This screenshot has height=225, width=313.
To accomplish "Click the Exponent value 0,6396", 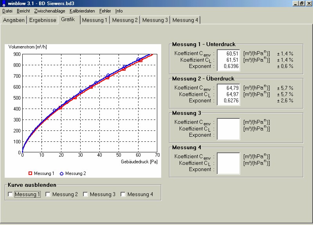I will click(231, 66).
